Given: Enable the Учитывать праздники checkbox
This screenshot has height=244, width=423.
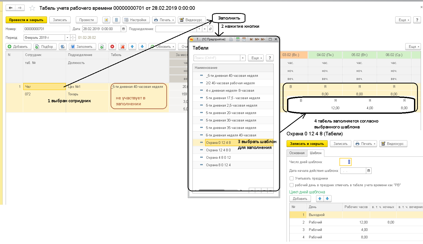Looking at the screenshot, I should 291,178.
